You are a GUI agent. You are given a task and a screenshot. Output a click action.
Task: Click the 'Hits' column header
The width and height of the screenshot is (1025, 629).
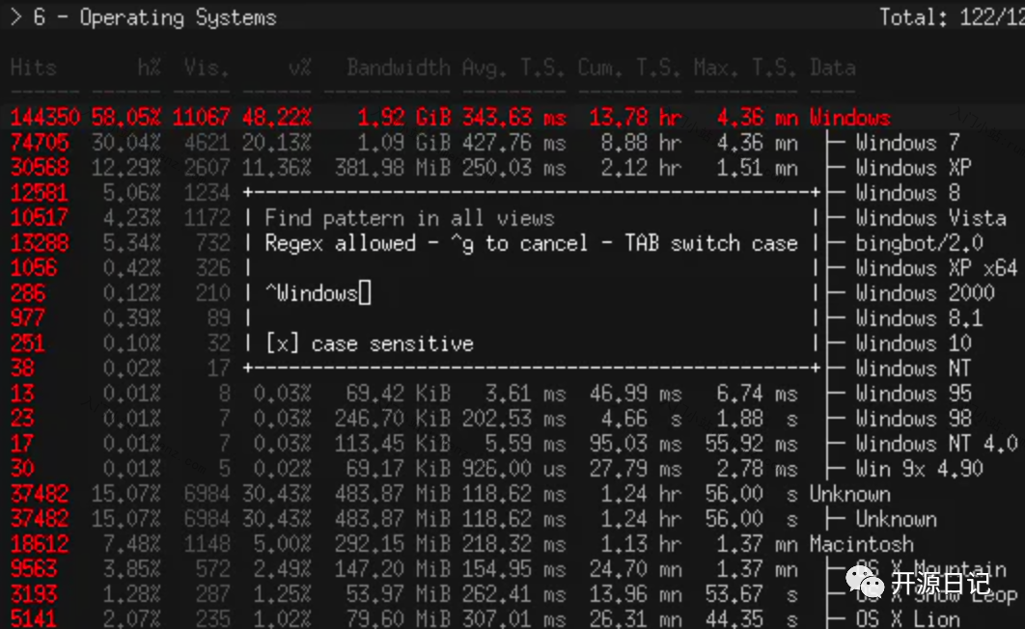pos(34,68)
